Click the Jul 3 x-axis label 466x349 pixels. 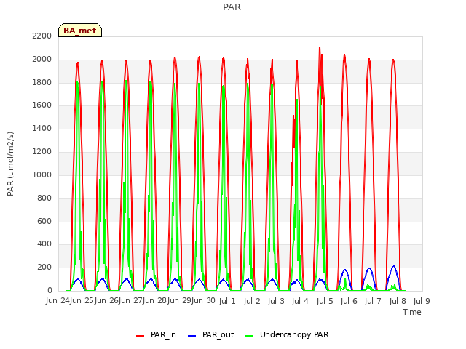276,301
